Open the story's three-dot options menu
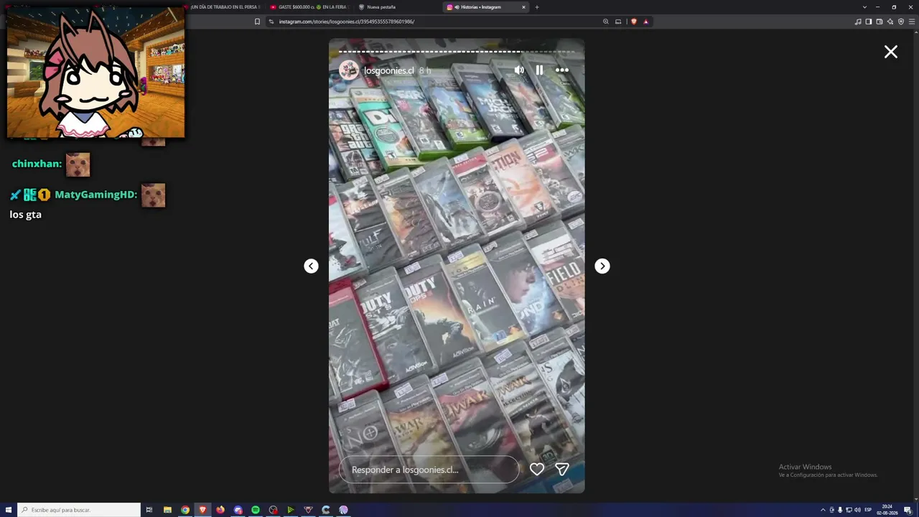Screen dimensions: 919x517 (562, 70)
